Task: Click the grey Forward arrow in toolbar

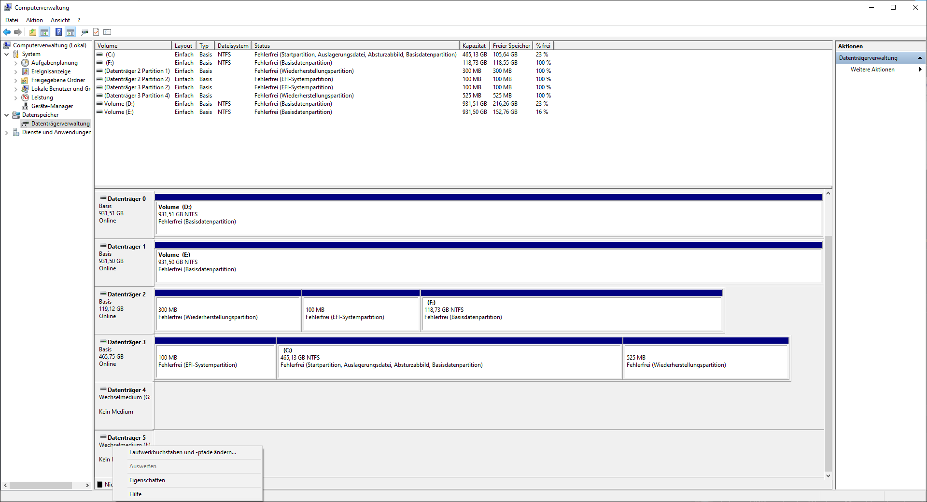Action: pos(18,32)
